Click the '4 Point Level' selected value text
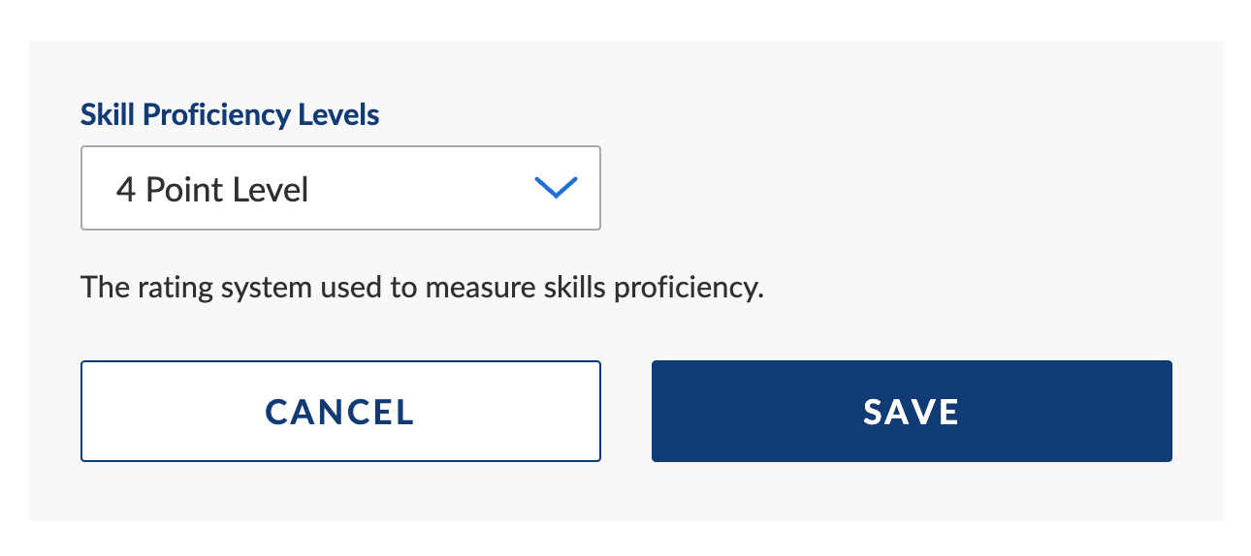 pyautogui.click(x=212, y=189)
